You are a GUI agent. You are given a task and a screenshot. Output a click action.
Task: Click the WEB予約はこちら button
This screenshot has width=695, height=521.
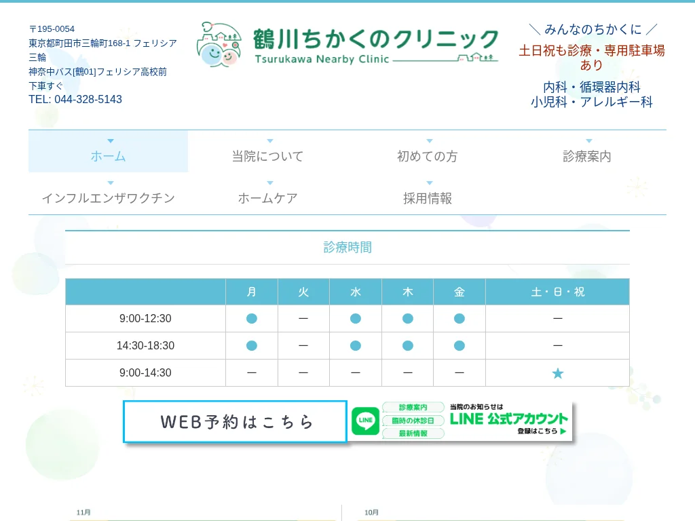pos(235,422)
